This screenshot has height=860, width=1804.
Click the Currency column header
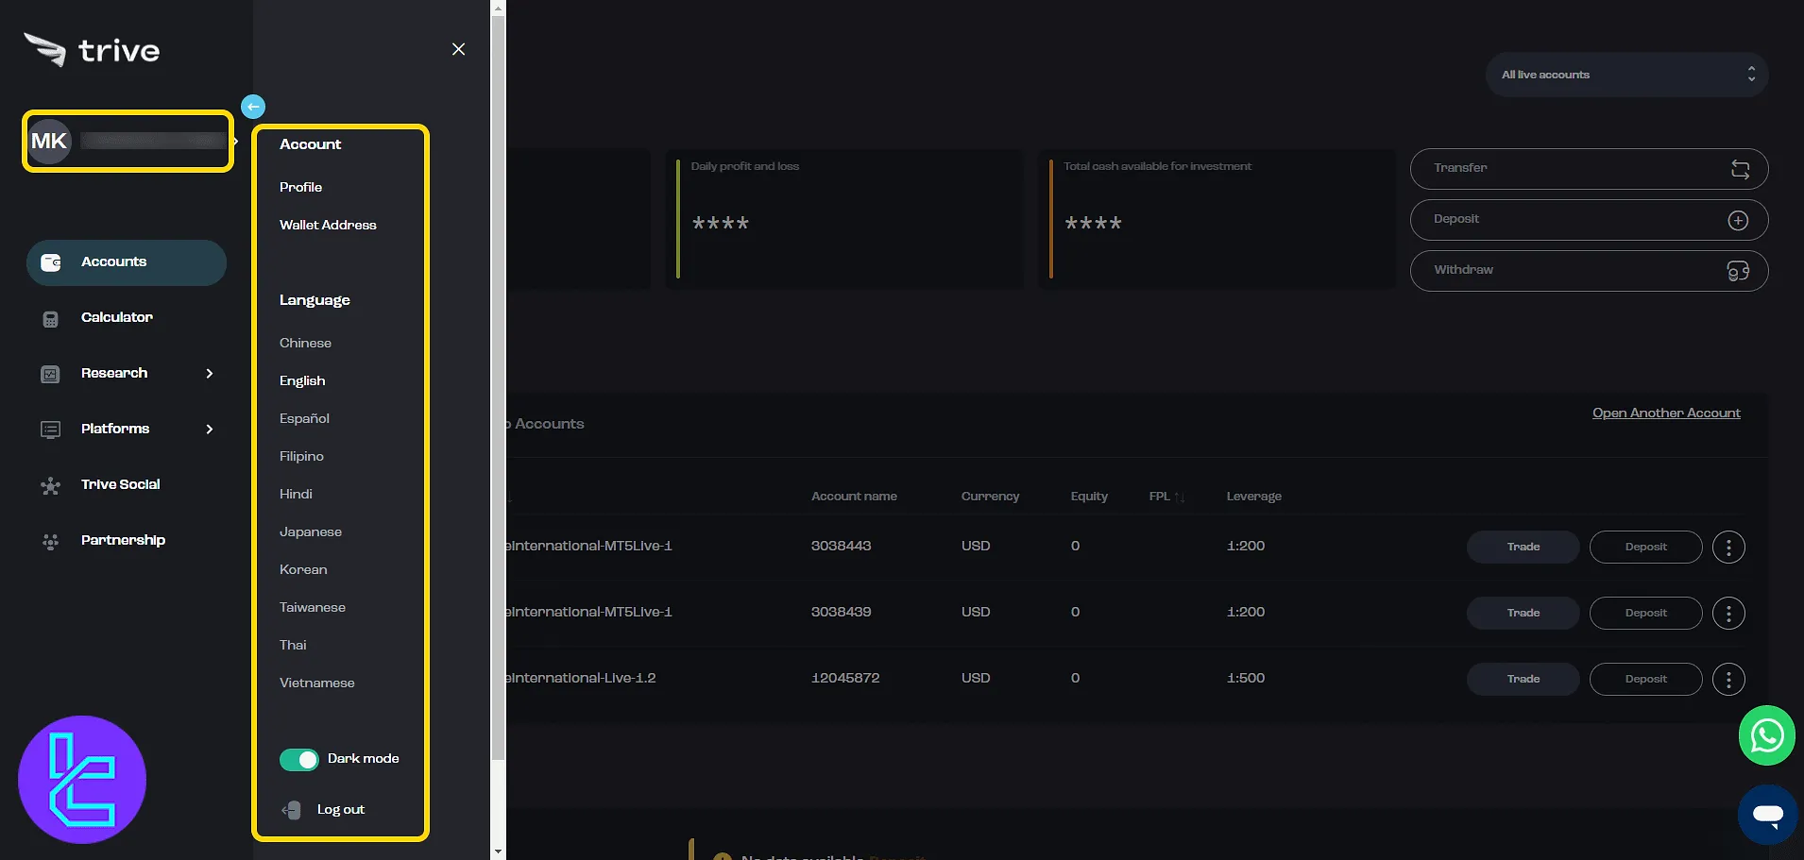(990, 497)
